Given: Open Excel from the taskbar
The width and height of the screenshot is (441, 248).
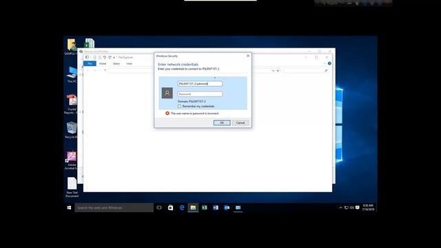Looking at the screenshot, I should tap(205, 208).
